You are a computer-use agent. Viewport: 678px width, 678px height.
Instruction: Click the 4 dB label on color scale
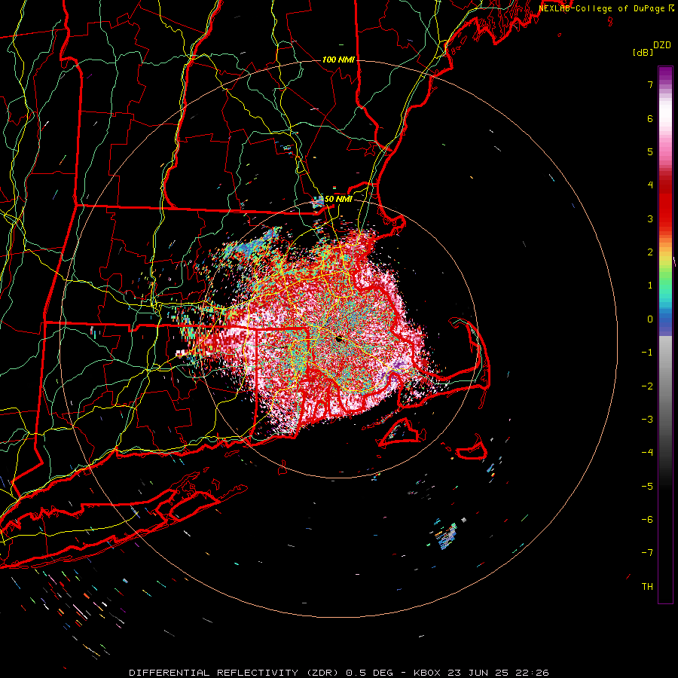(650, 185)
